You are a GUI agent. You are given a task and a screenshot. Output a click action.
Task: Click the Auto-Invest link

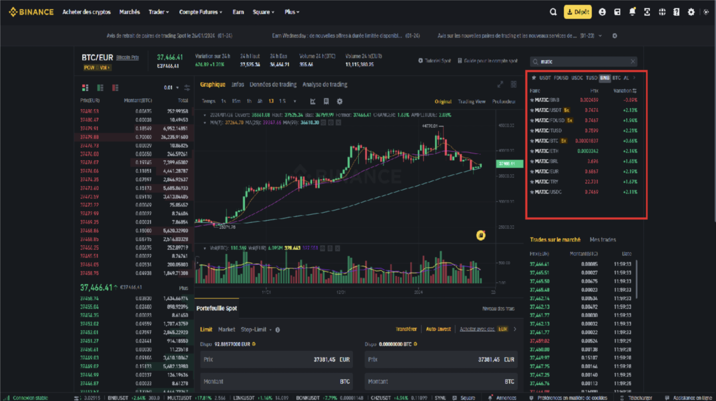pyautogui.click(x=439, y=329)
